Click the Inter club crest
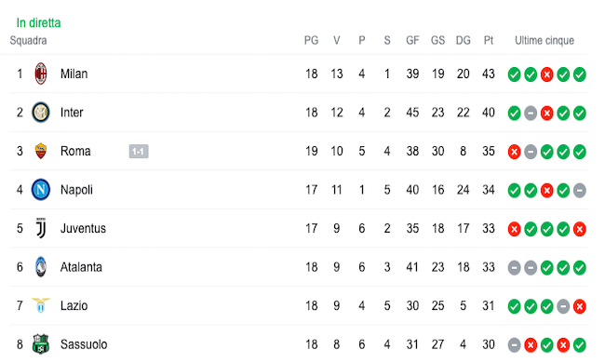 coord(41,113)
